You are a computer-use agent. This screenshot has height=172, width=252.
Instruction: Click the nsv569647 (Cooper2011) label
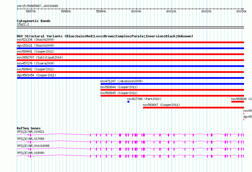[161, 105]
